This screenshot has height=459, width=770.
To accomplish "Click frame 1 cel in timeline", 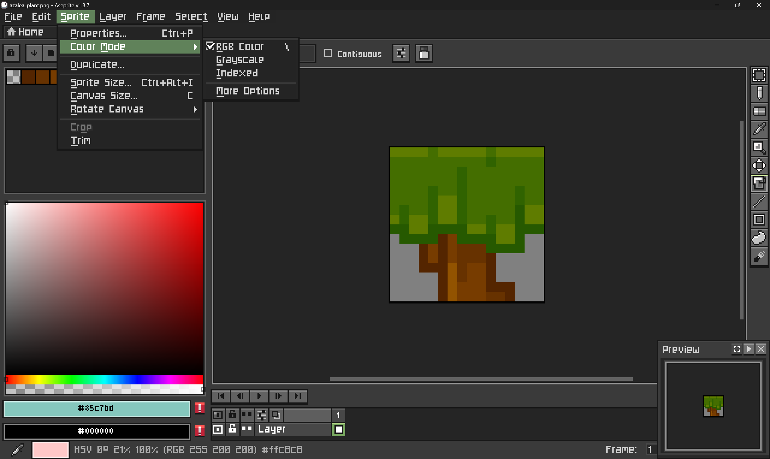I will tap(339, 429).
